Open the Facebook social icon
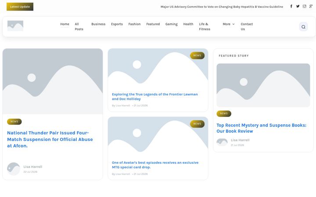 291,7
